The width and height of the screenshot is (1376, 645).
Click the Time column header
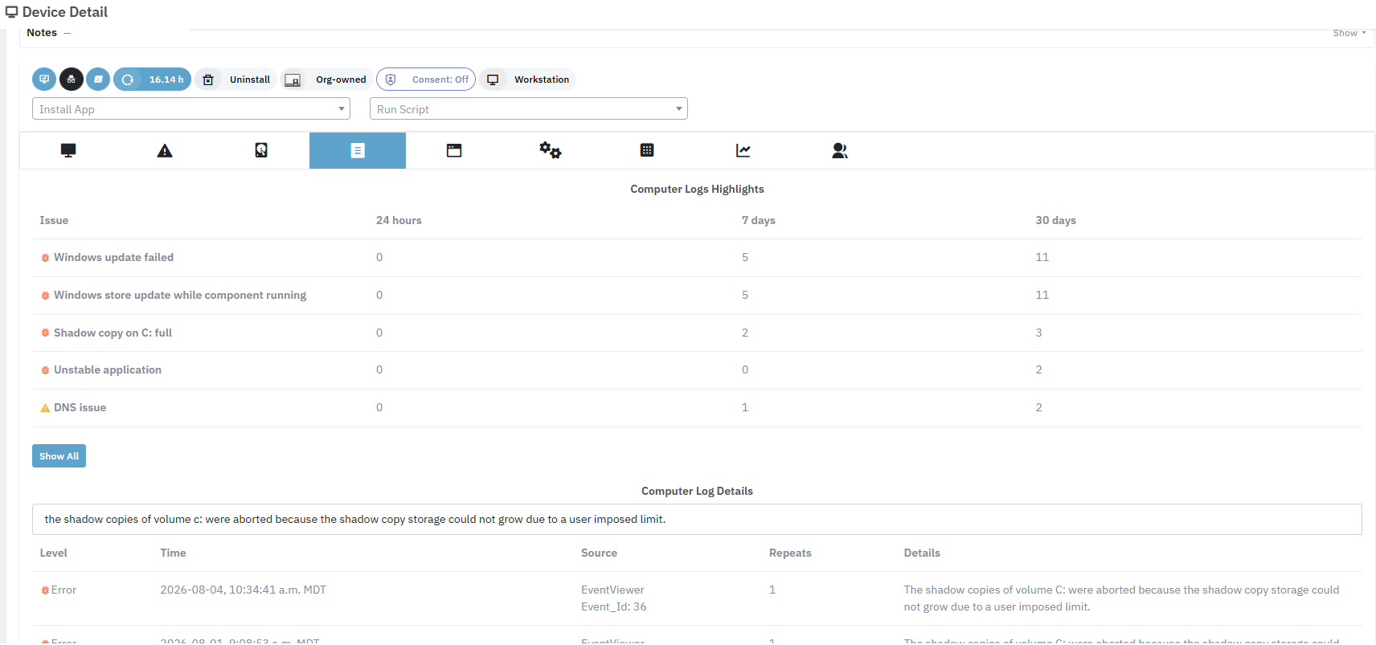(173, 553)
